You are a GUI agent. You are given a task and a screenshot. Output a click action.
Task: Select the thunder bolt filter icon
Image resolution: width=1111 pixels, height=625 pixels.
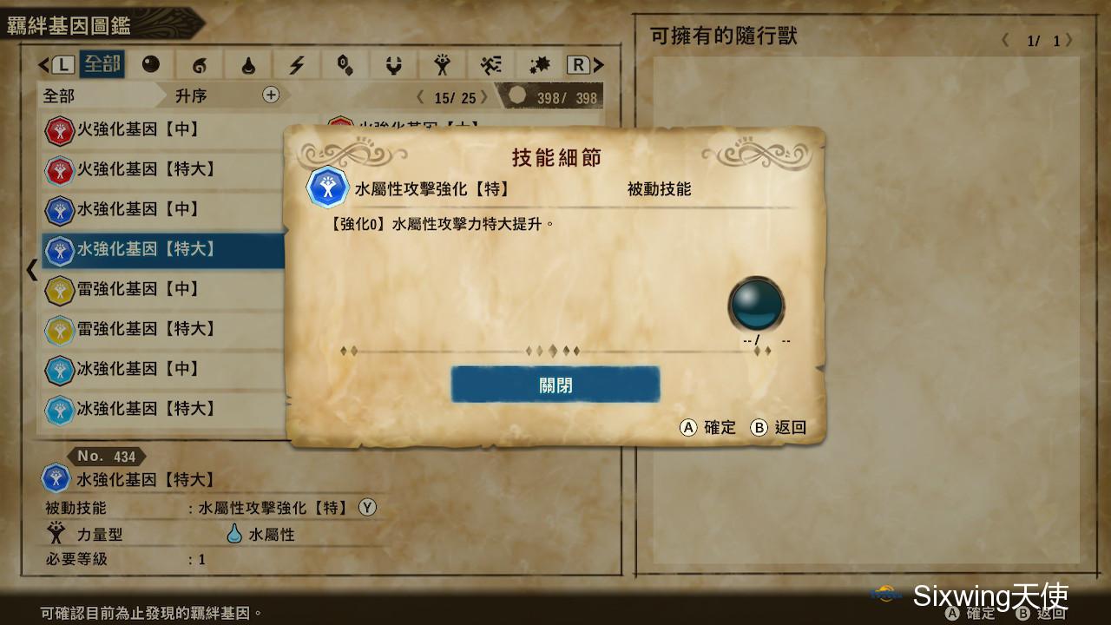[x=297, y=65]
